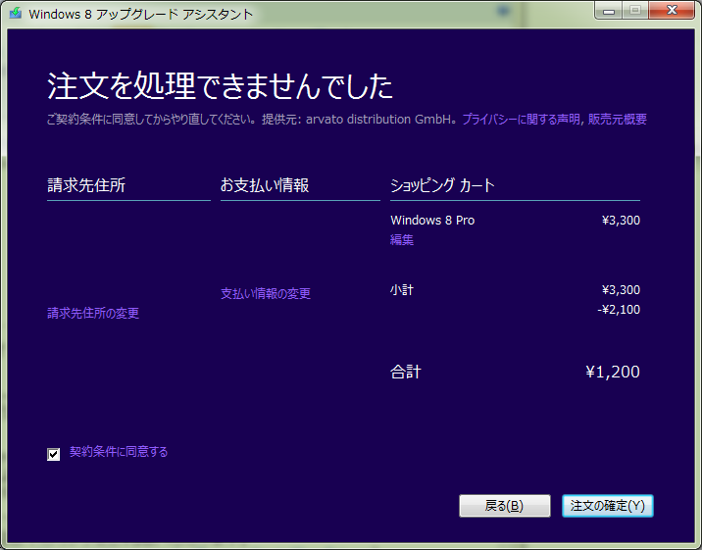Click the 戻る(B) button

[x=505, y=506]
